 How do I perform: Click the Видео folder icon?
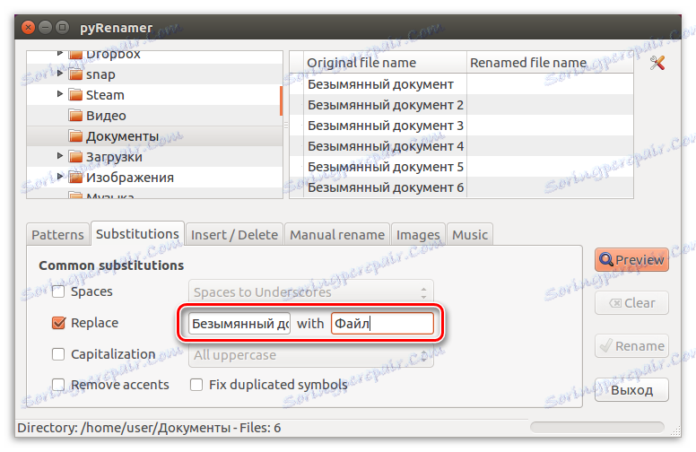coord(75,116)
